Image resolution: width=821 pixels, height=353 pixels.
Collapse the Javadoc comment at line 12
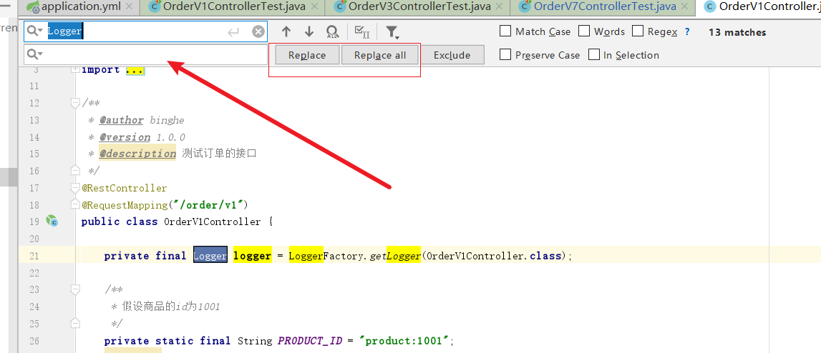[75, 103]
